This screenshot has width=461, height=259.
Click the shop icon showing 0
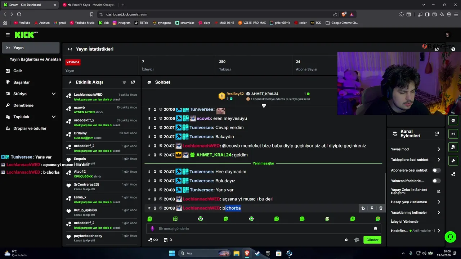167,240
